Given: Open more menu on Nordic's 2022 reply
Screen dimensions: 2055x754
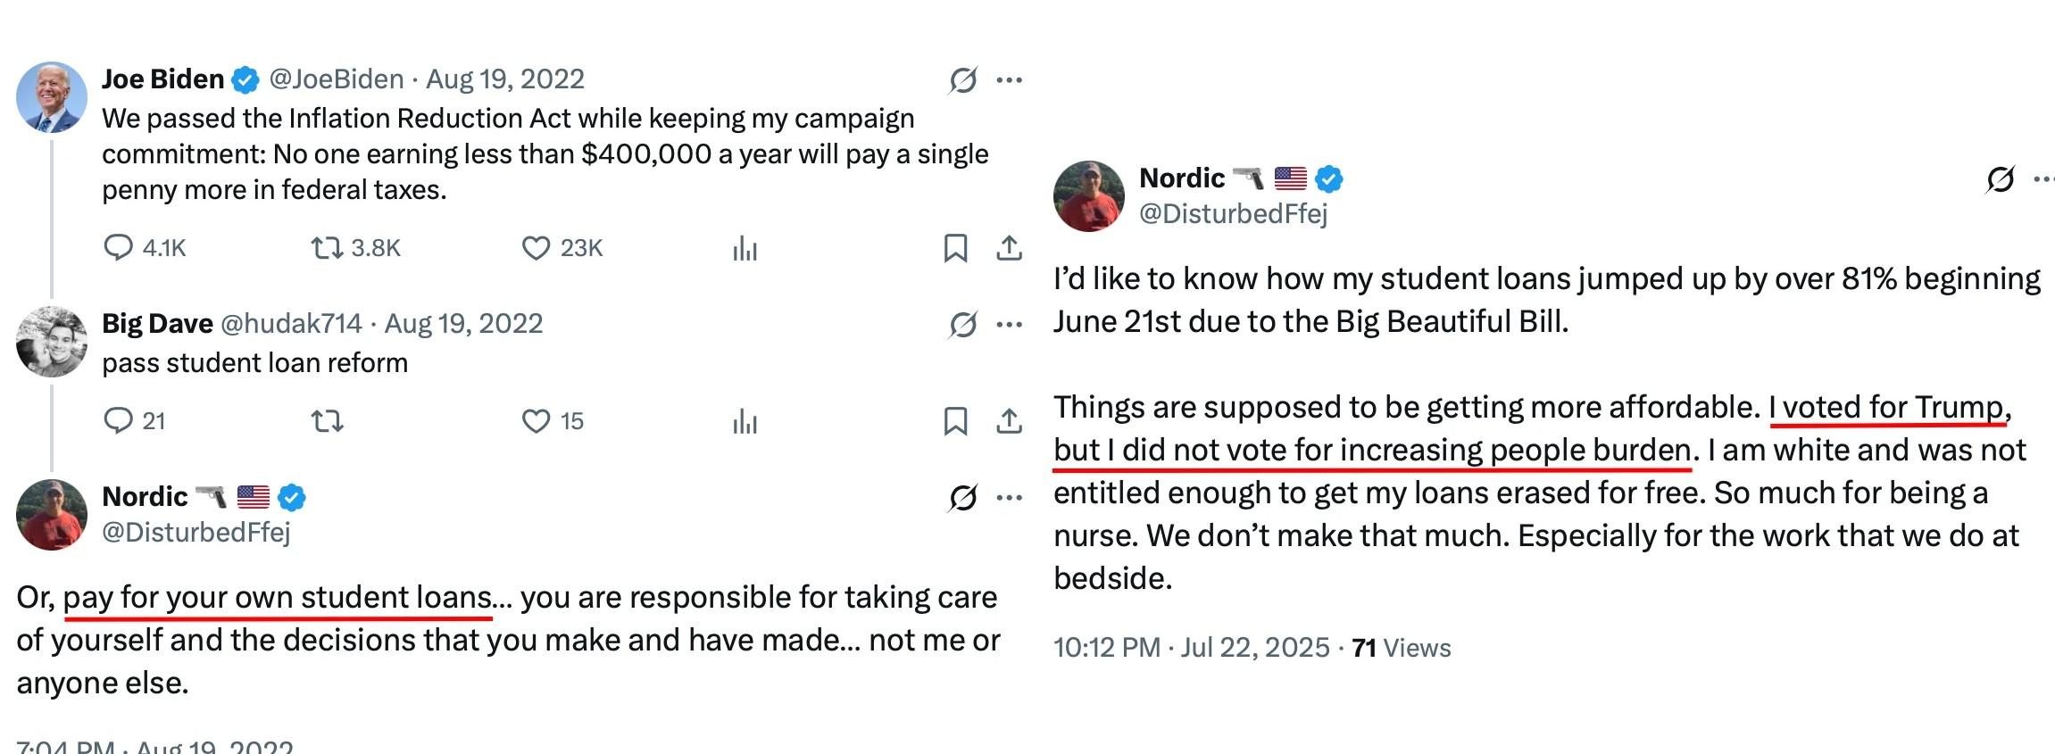Looking at the screenshot, I should 1010,497.
